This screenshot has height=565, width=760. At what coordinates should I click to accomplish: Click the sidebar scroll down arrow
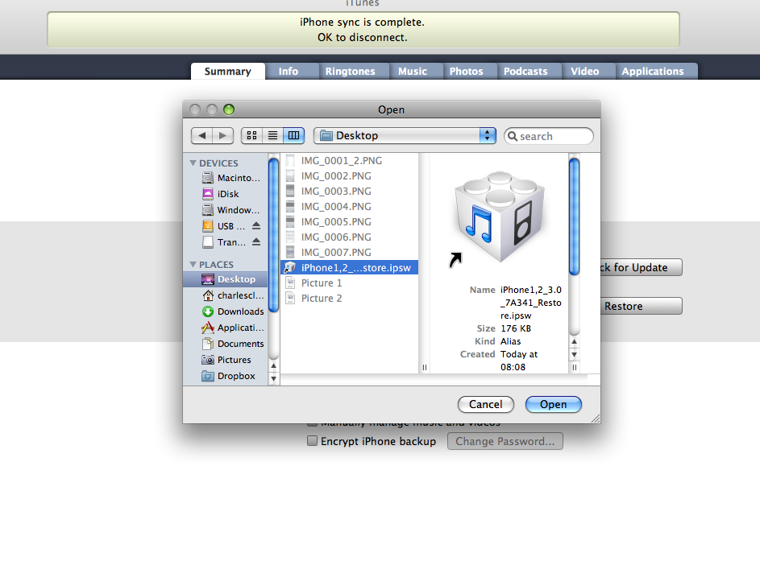coord(273,378)
